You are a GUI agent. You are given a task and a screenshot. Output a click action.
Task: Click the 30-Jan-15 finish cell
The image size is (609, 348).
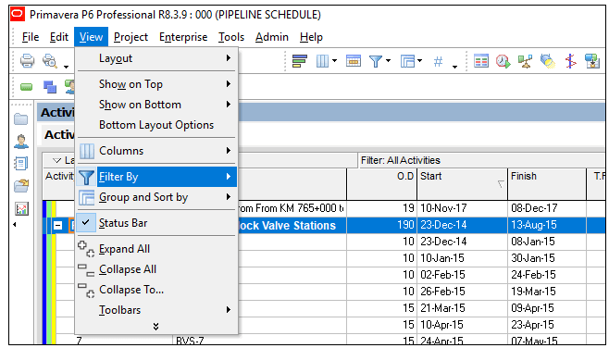547,258
